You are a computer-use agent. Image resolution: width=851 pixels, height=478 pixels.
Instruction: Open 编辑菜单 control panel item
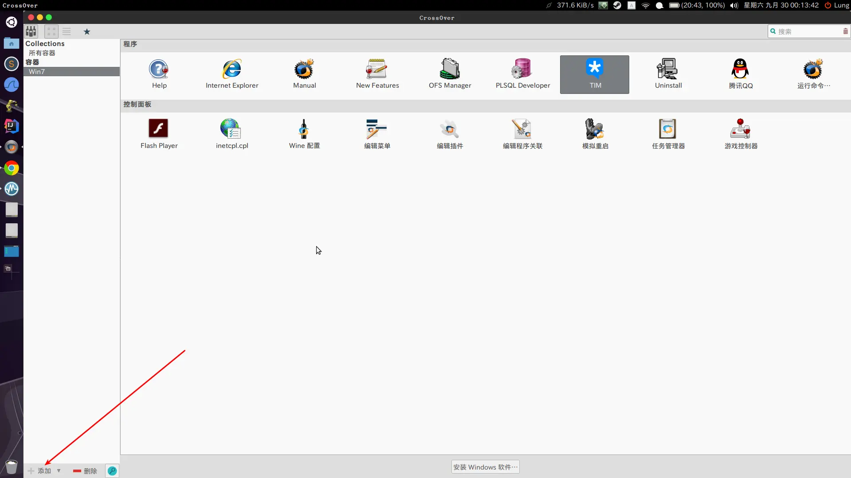(x=377, y=134)
